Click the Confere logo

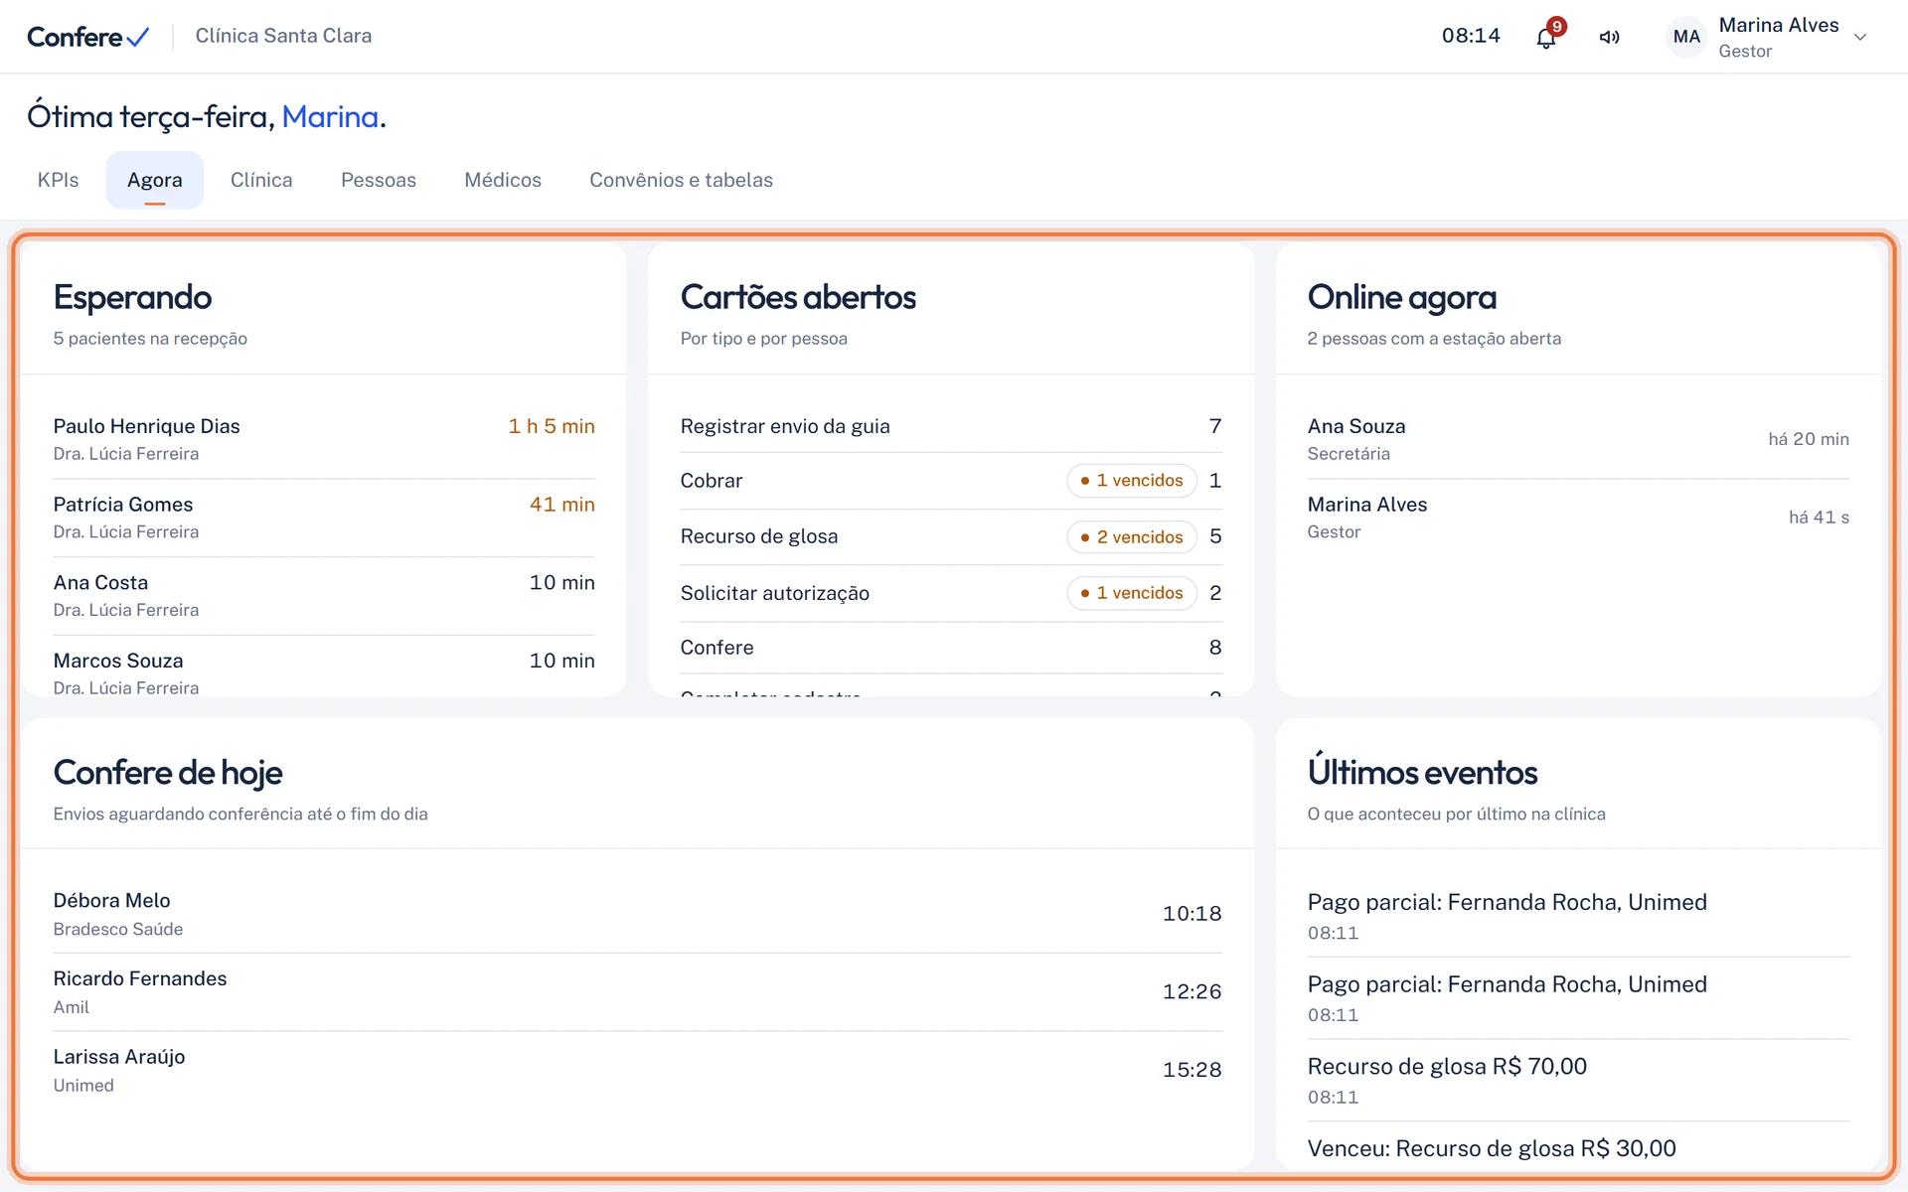(x=87, y=37)
